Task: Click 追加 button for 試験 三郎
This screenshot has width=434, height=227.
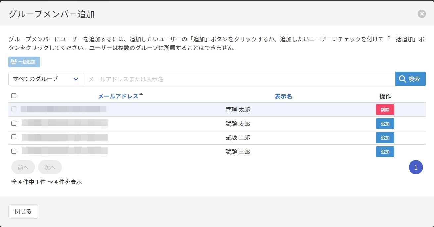Action: click(x=385, y=152)
